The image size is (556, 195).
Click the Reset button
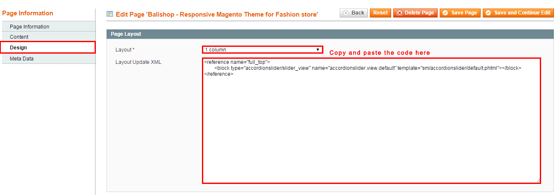380,13
